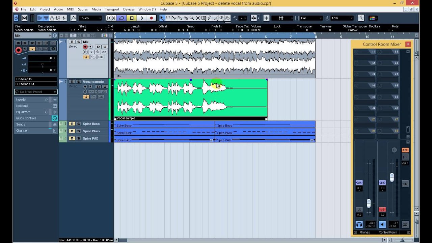432x243 pixels.
Task: Click the Stereo In input routing
Action: (x=35, y=79)
